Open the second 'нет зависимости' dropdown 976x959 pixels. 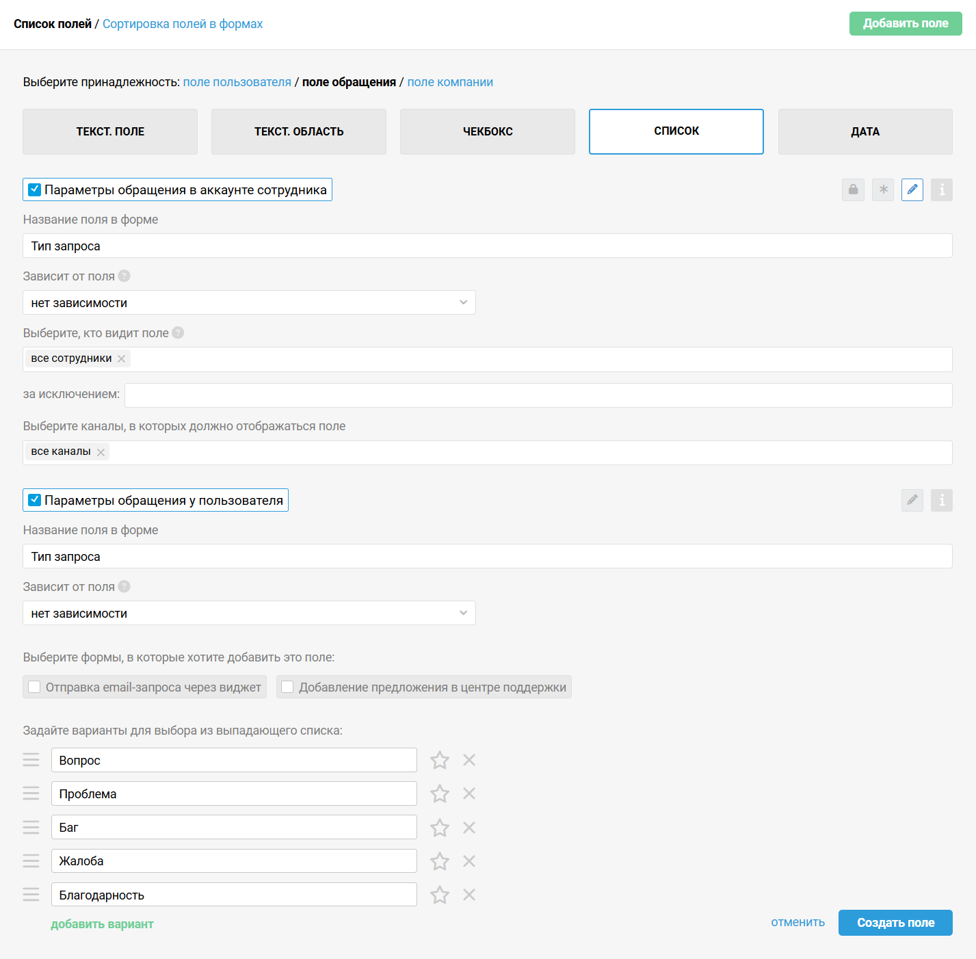[249, 613]
